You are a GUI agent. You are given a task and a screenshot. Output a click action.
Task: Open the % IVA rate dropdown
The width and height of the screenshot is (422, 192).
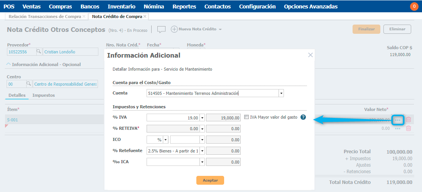point(202,118)
